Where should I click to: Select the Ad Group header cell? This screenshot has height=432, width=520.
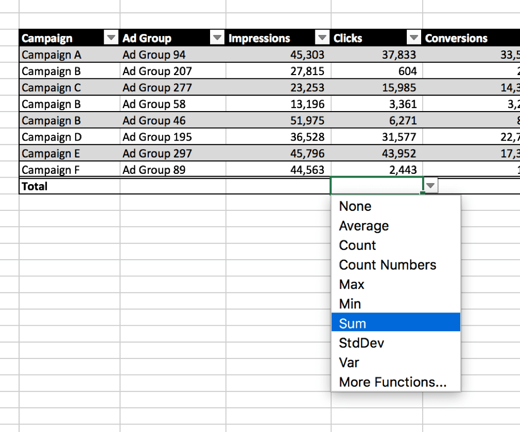pos(173,38)
